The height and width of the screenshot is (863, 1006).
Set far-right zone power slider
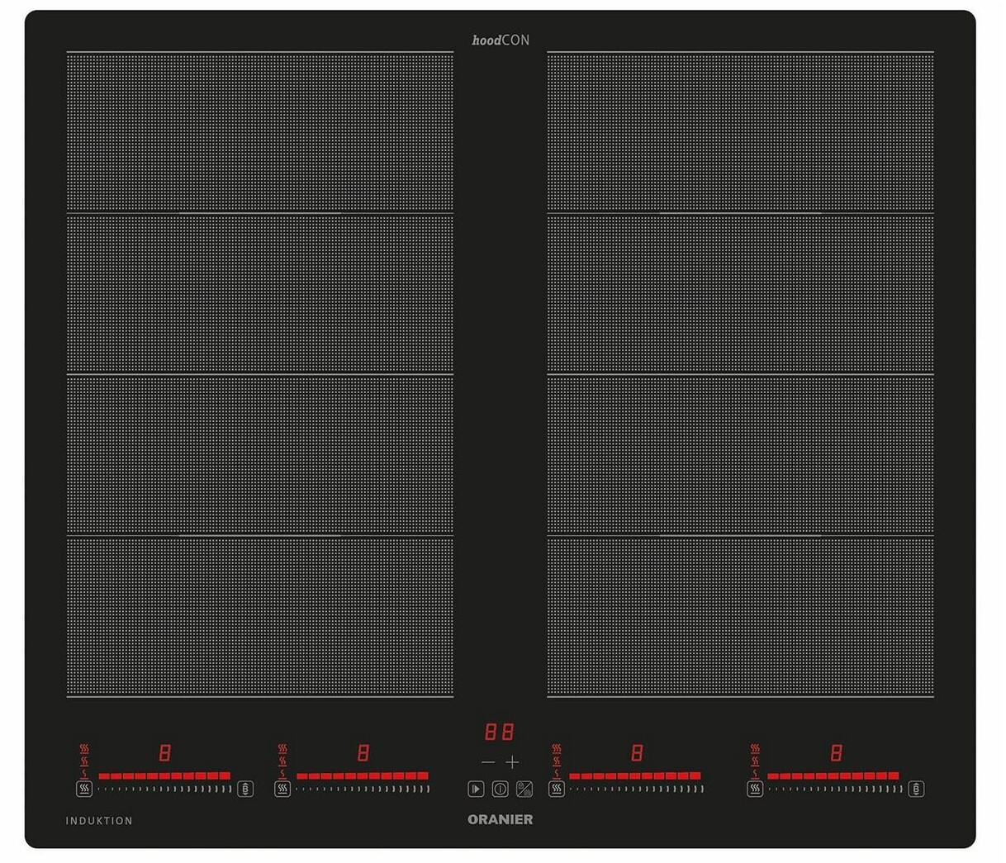pos(834,789)
